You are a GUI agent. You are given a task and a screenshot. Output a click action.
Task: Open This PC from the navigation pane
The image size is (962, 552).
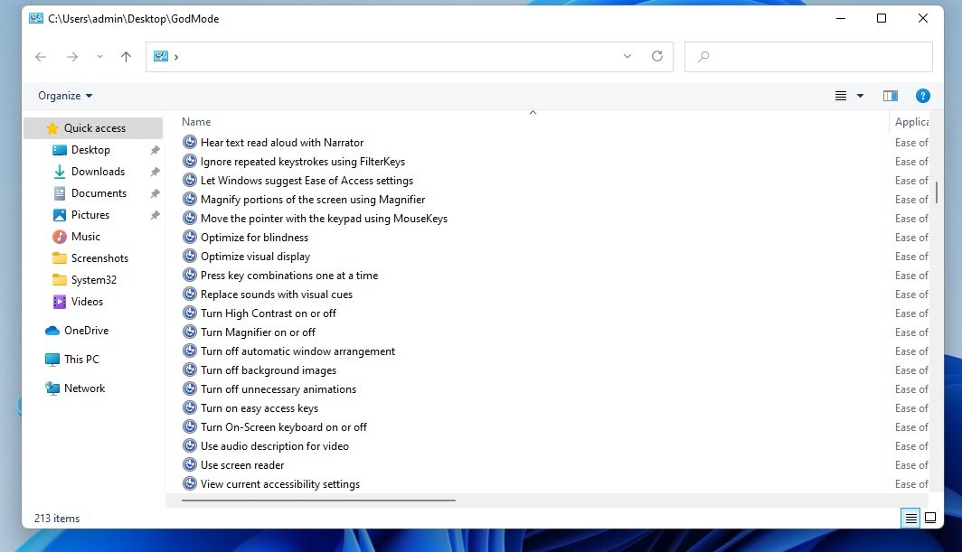tap(80, 359)
